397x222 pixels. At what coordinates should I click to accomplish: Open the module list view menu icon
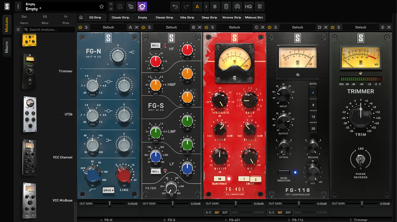[x=18, y=30]
